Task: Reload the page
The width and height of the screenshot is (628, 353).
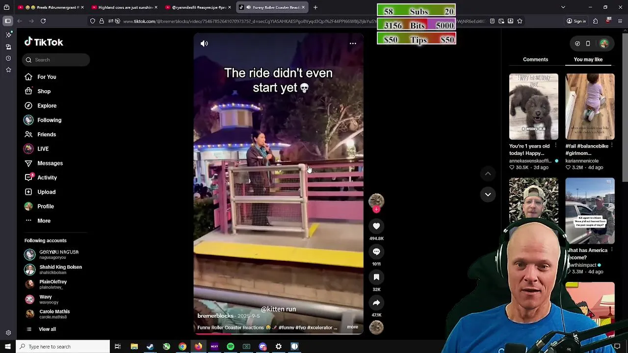Action: (43, 21)
